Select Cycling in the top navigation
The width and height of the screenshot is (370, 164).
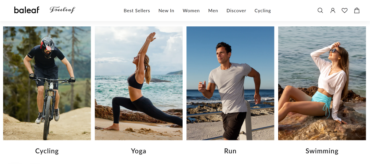263,11
